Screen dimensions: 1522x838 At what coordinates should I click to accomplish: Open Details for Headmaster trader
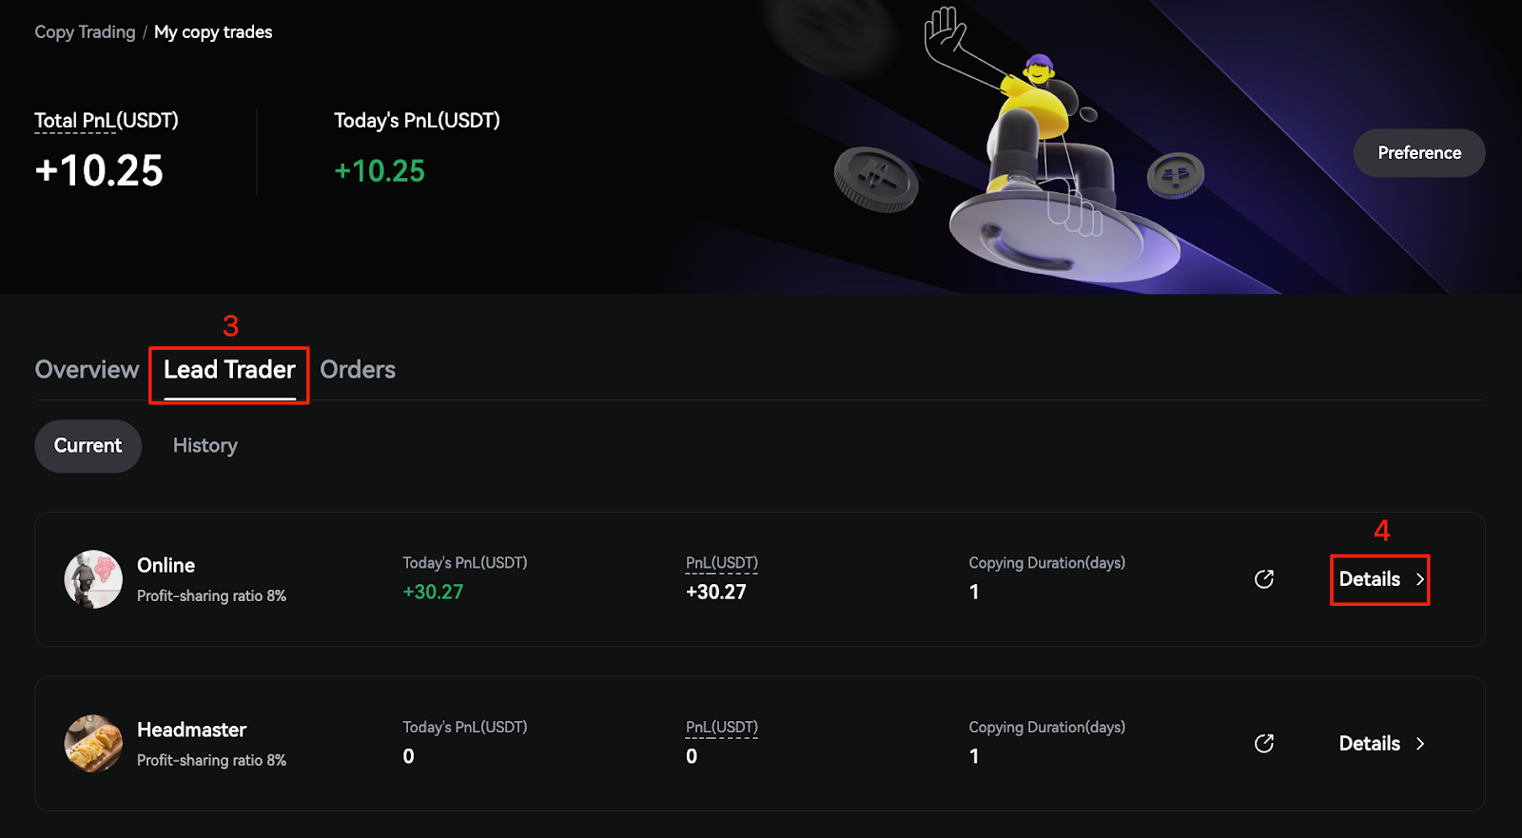click(1370, 744)
